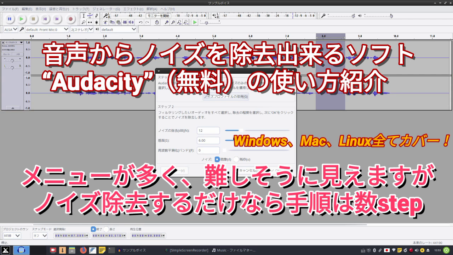Open the default: Front Mic:0 device dropdown
Screen dimensions: 453x255
(47, 29)
